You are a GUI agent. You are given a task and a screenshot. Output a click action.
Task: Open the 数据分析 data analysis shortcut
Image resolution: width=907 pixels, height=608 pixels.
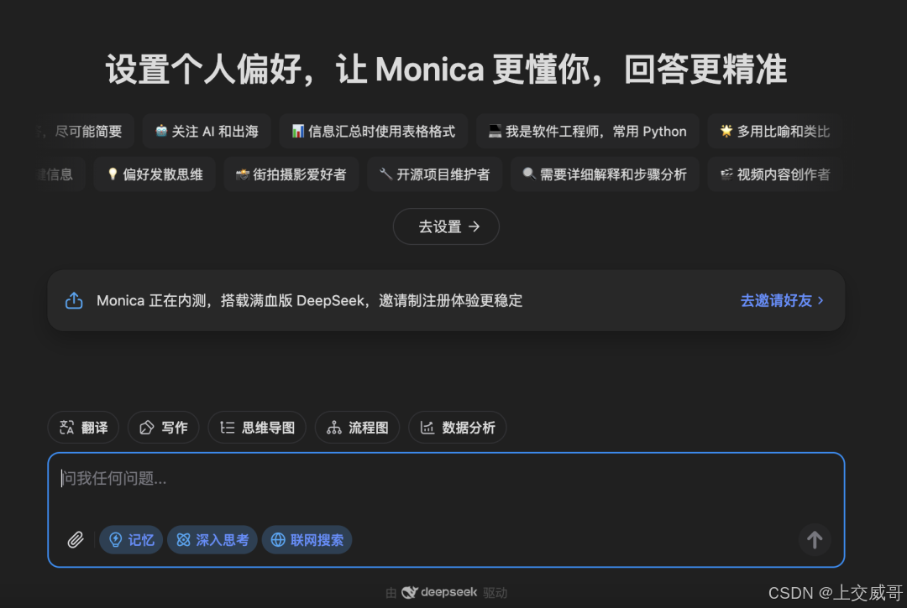pyautogui.click(x=457, y=427)
